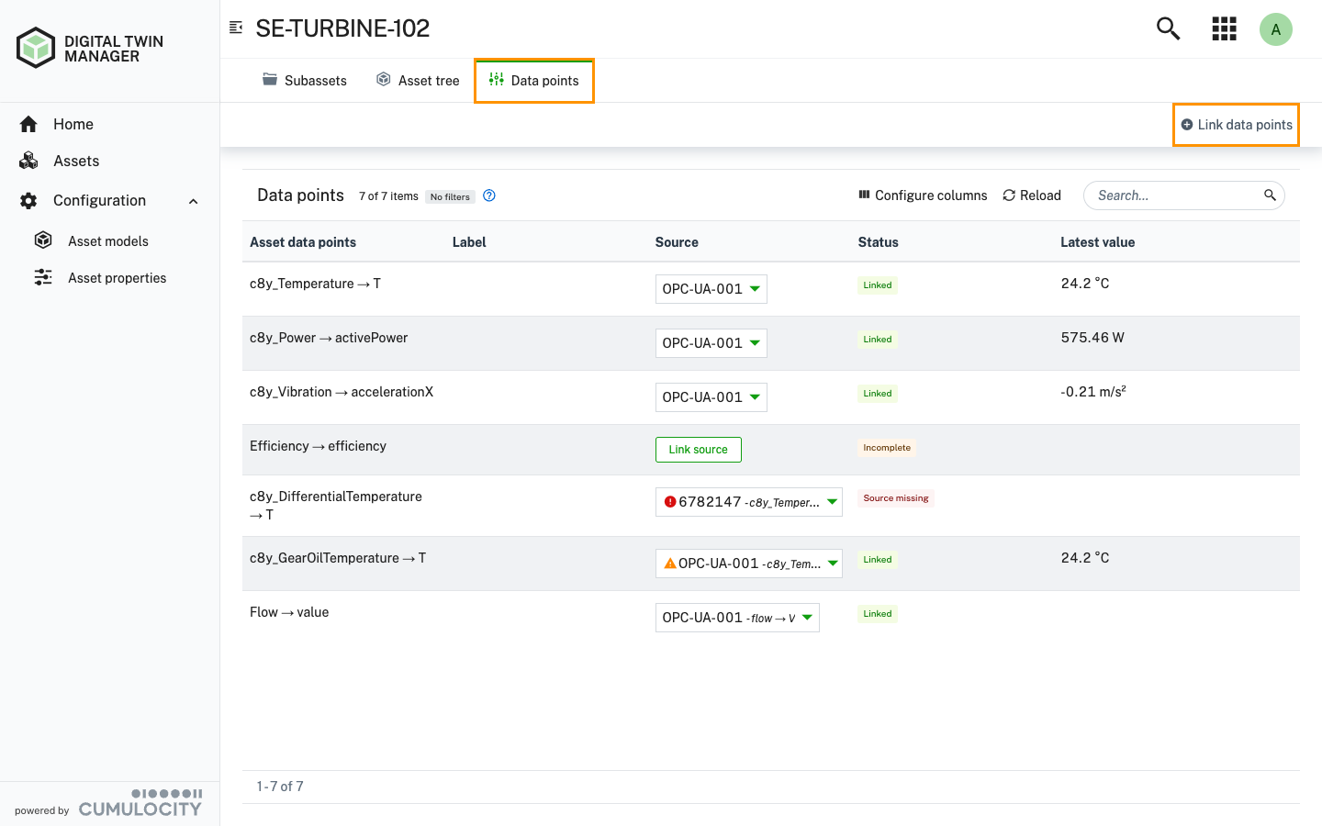Open the application switcher grid icon
Screen dimensions: 1322x826
pos(1224,28)
